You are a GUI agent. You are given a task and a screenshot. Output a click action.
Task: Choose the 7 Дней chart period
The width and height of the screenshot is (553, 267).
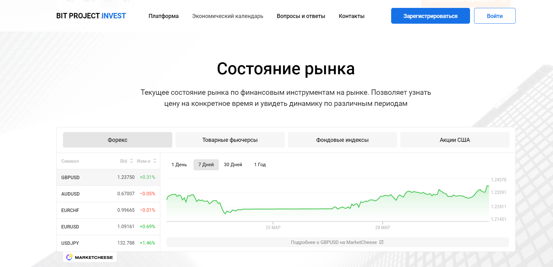pyautogui.click(x=206, y=165)
